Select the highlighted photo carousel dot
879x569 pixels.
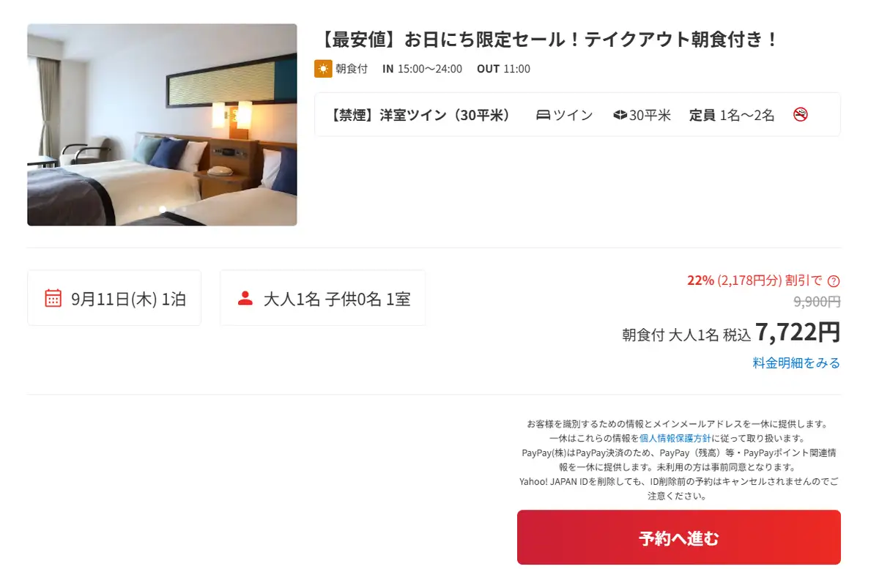click(163, 209)
